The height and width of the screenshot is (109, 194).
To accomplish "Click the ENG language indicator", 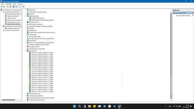I will pyautogui.click(x=170, y=106).
